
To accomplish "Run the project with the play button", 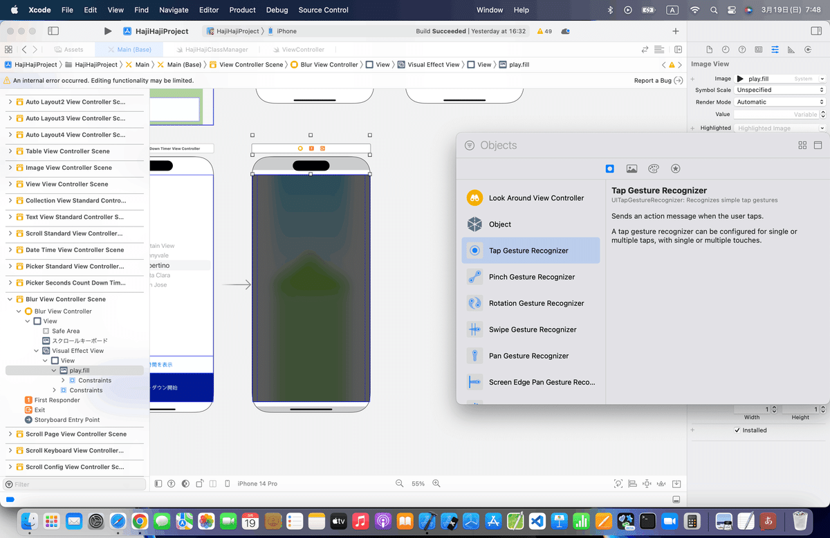I will 107,31.
